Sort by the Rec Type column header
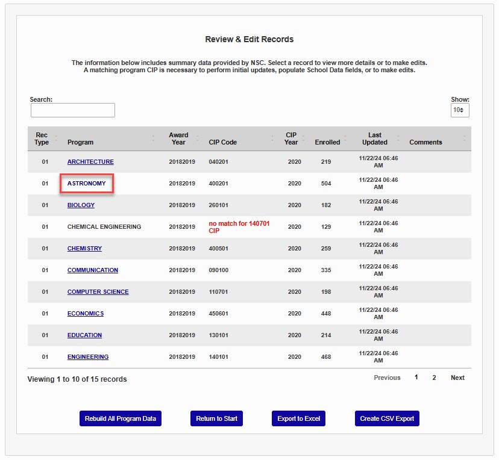This screenshot has height=460, width=499. 42,139
